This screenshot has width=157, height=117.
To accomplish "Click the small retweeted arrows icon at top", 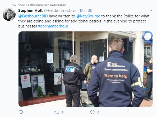I will coord(14,5).
